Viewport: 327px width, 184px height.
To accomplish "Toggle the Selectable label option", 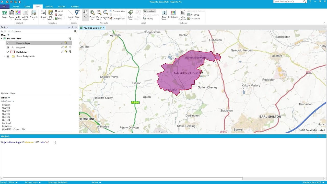I will (x=149, y=11).
